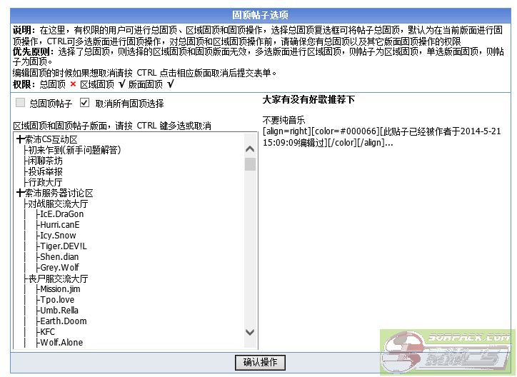Check the 总固顶帖子 checkbox

21,103
